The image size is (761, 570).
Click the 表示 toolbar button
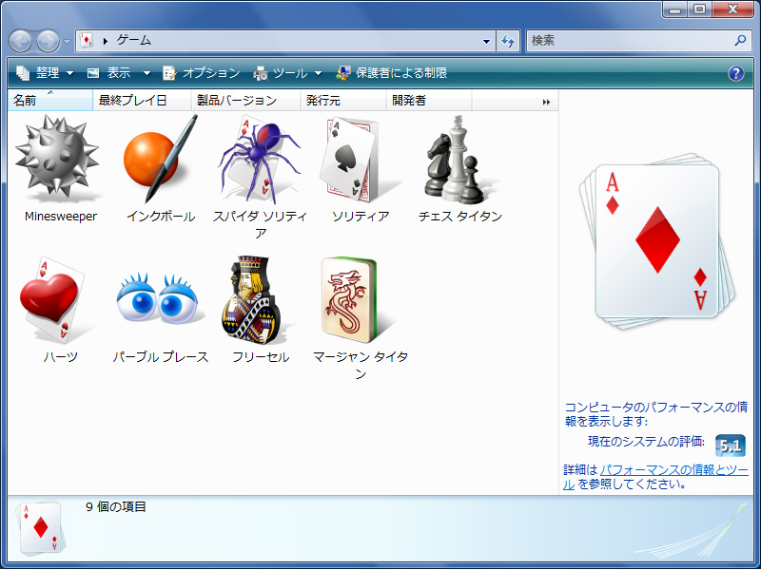[x=109, y=73]
